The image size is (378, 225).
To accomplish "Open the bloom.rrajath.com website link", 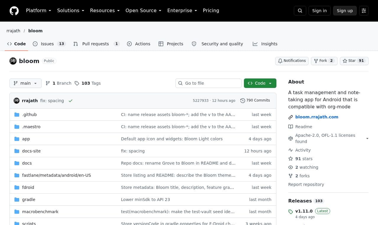I will (x=317, y=117).
